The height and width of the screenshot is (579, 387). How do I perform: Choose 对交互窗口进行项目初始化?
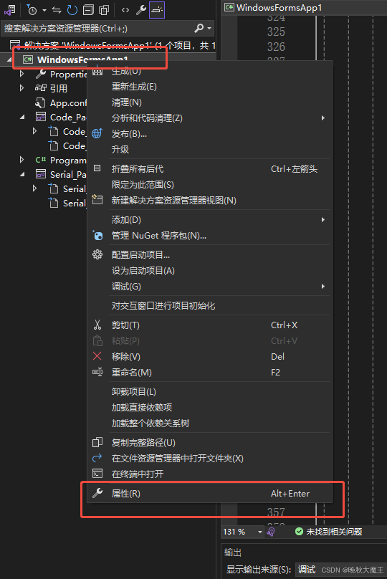tap(209, 306)
